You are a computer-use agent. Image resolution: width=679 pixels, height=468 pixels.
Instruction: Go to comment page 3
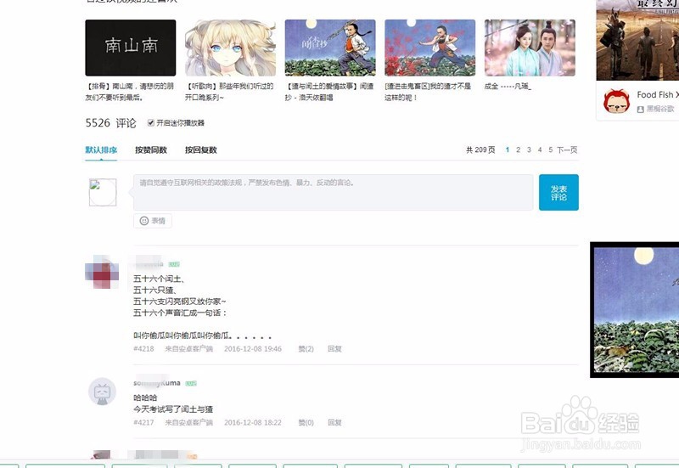pos(529,150)
